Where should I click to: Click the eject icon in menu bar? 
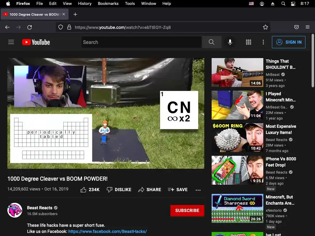click(273, 4)
